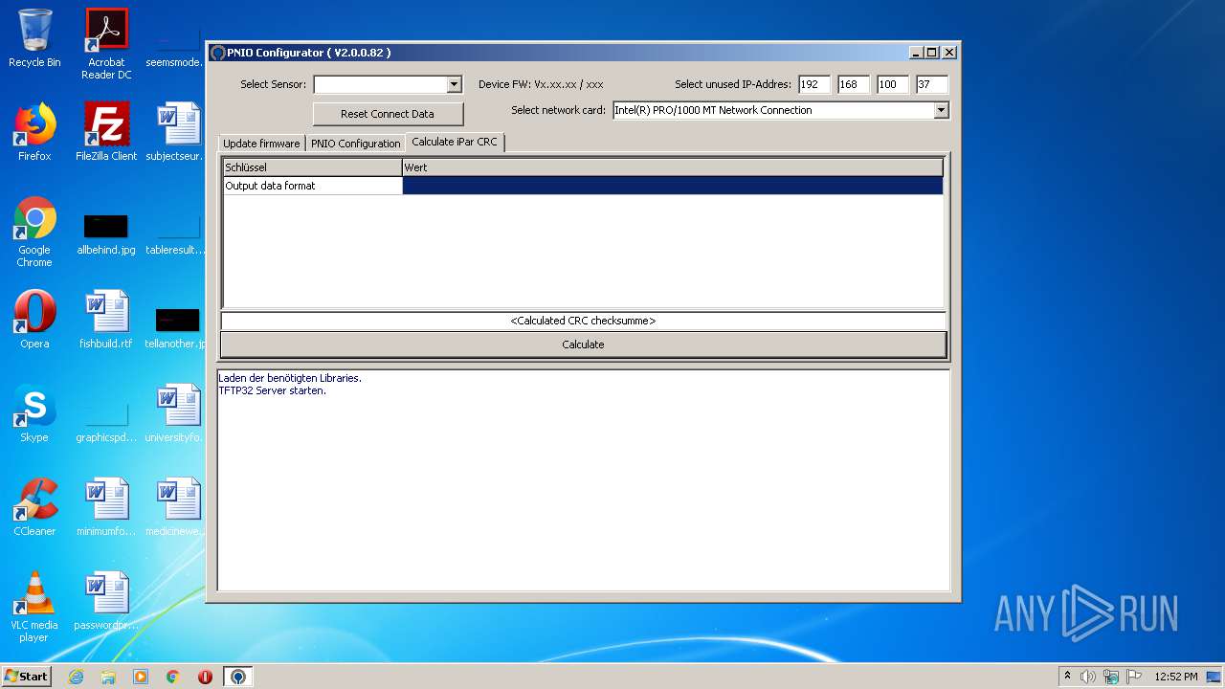Launch Acrobat Reader DC shortcut
This screenshot has width=1225, height=689.
point(106,44)
